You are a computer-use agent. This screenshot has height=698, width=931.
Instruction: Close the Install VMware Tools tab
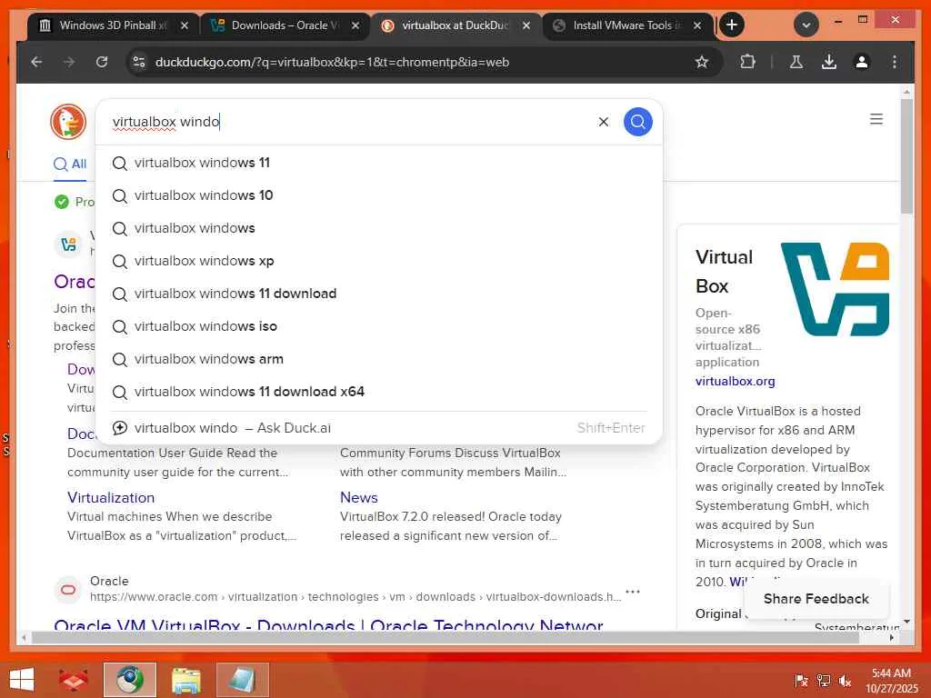pos(697,25)
